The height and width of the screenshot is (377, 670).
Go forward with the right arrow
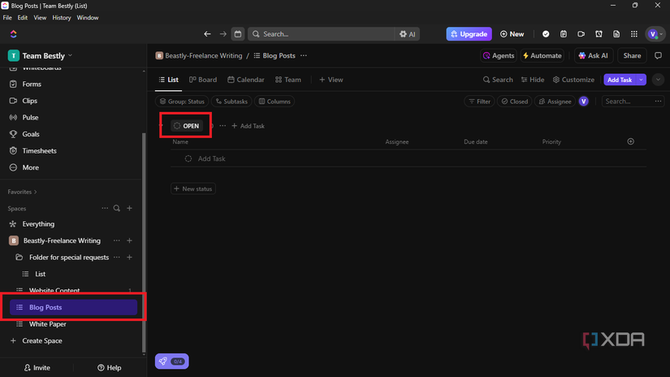tap(223, 34)
